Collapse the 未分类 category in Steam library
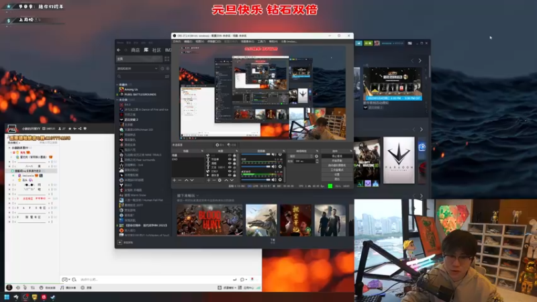Image resolution: width=537 pixels, height=302 pixels. (117, 99)
